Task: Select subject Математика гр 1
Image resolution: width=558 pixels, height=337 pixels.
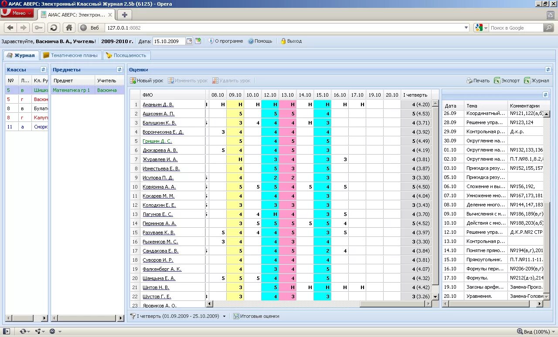Action: click(88, 90)
